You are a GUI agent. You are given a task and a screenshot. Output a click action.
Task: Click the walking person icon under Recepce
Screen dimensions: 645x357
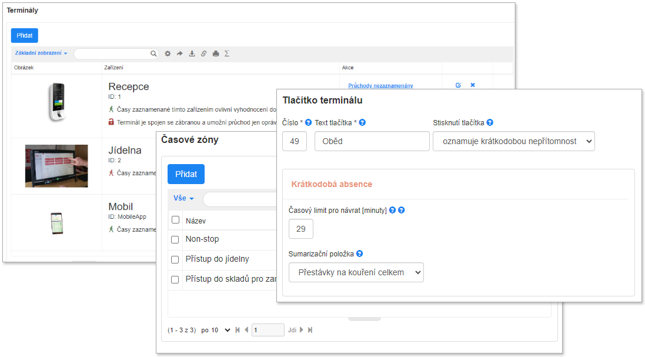111,109
